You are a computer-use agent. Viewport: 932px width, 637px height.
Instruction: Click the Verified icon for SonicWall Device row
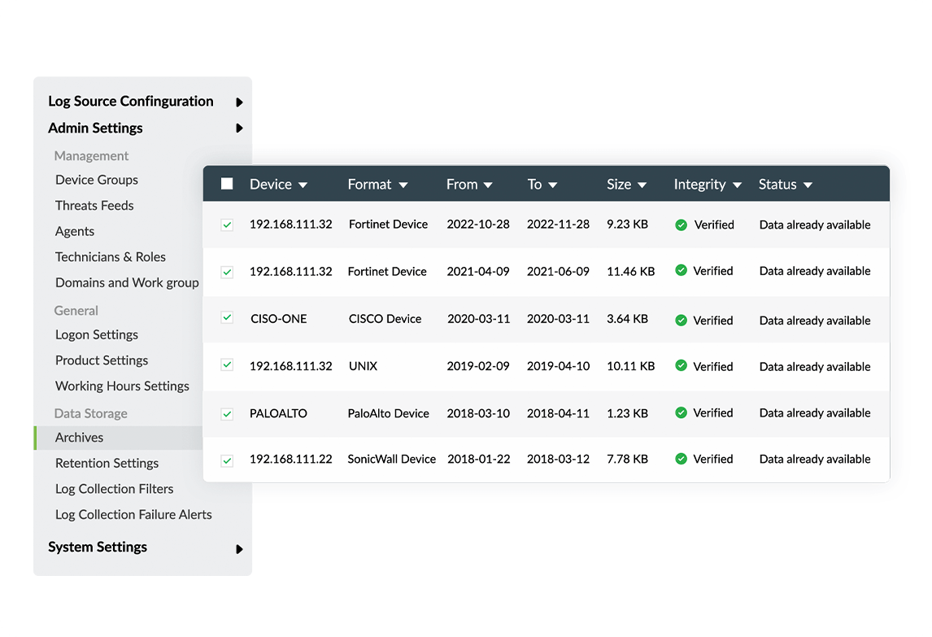coord(682,460)
